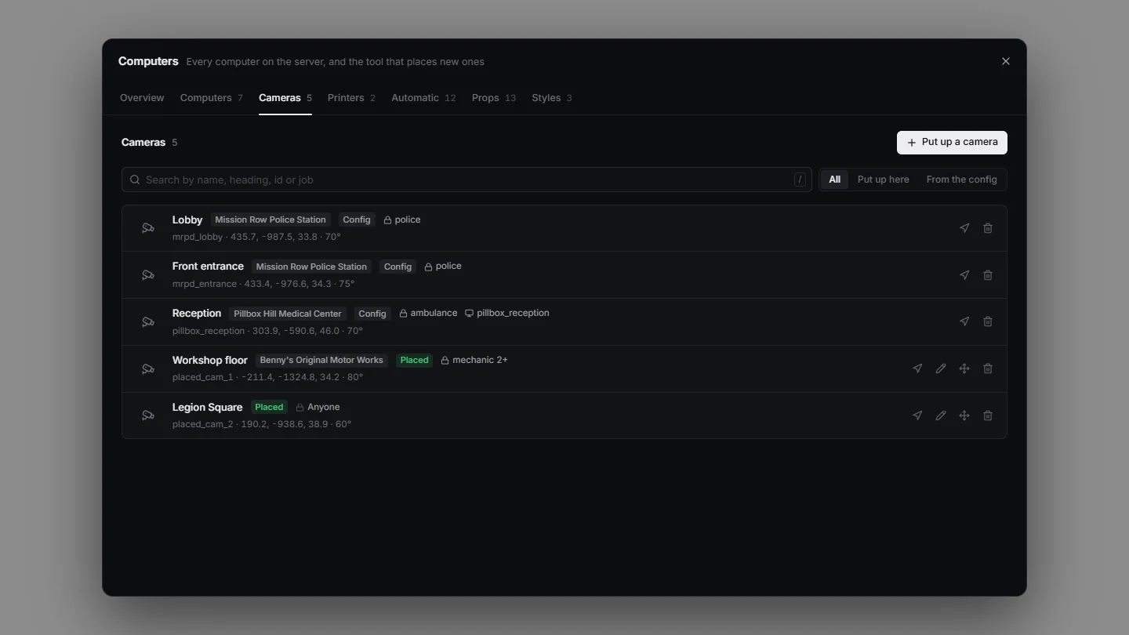Open the Automatic tab
Viewport: 1129px width, 635px height.
pyautogui.click(x=423, y=98)
